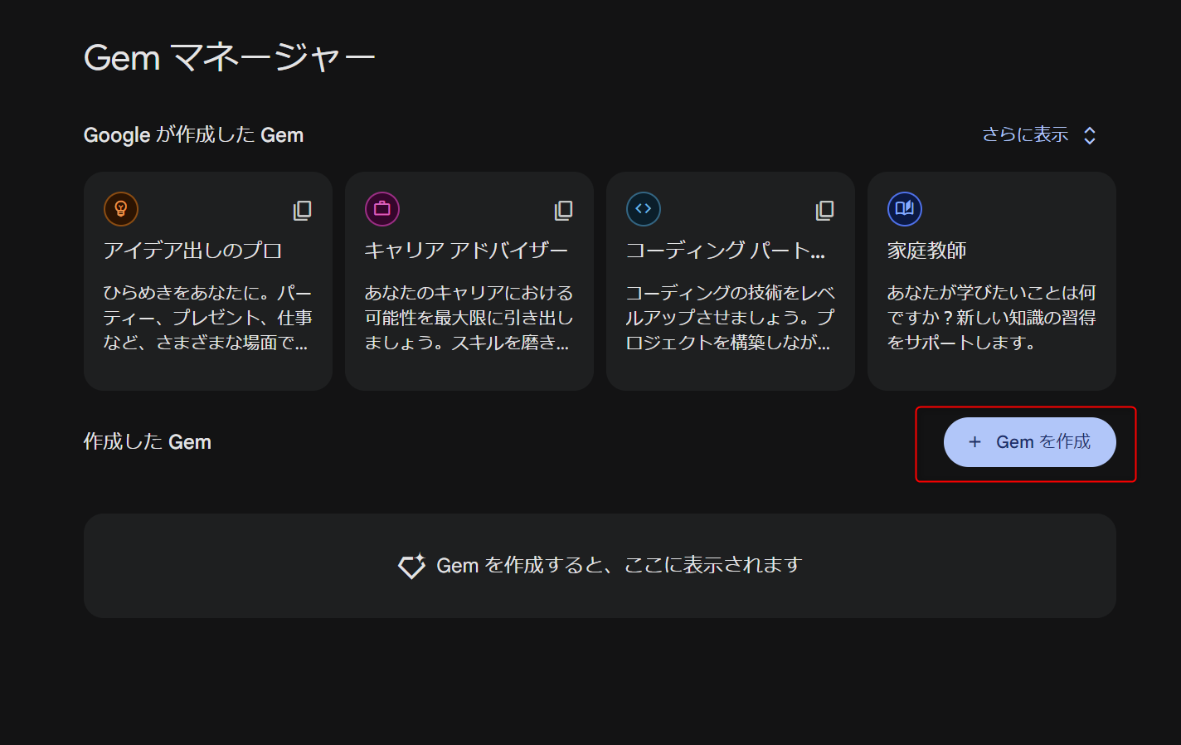
Task: Click the Google が作成した Gem section heading
Action: point(194,135)
